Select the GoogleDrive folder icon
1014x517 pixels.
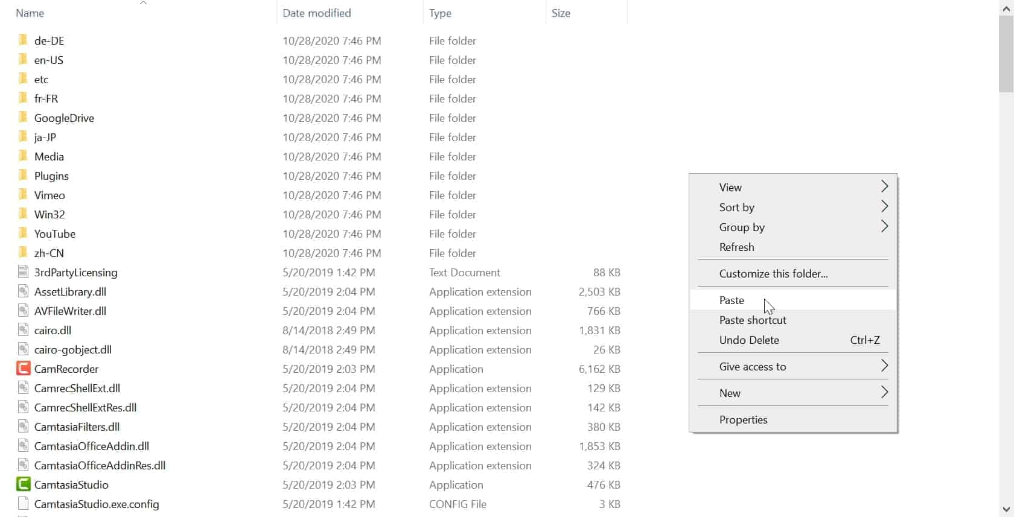tap(23, 118)
